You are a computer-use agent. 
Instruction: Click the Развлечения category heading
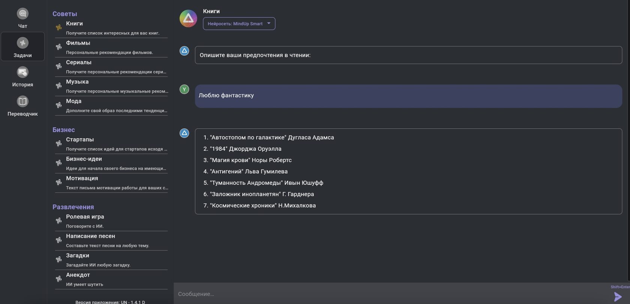click(73, 207)
